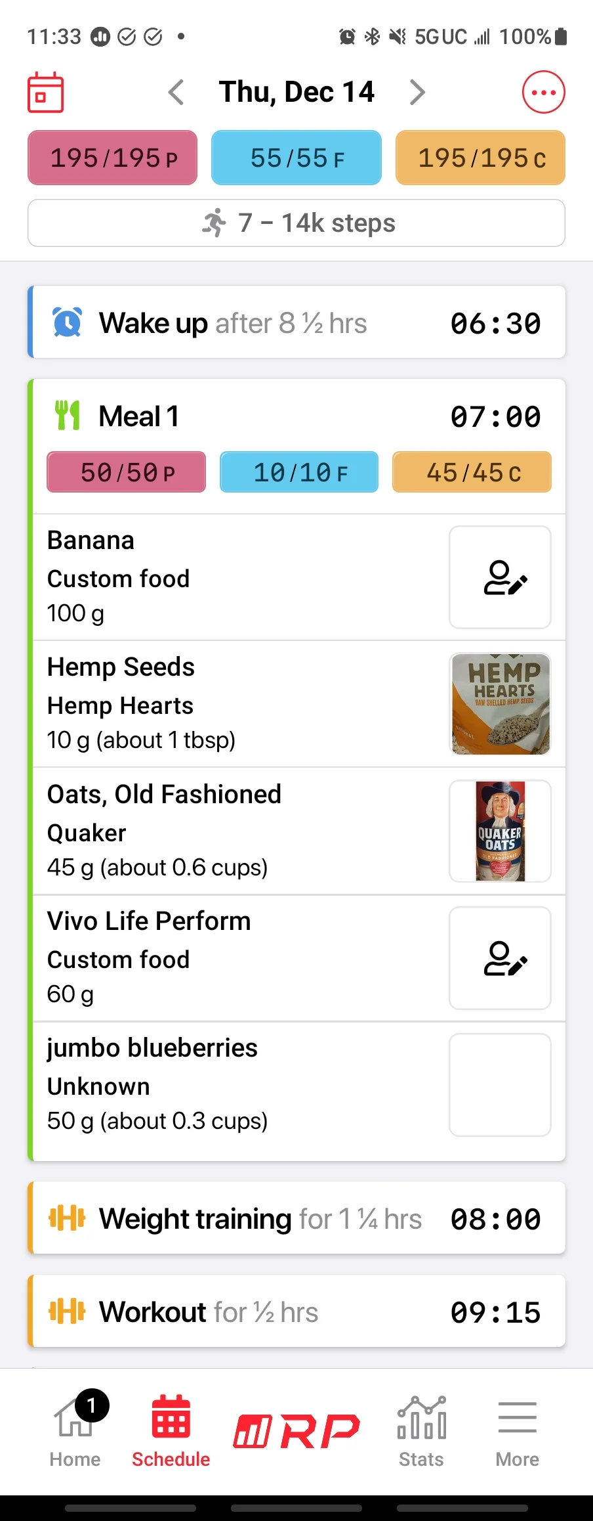Open the Hemp Hearts product thumbnail
Image resolution: width=593 pixels, height=1521 pixels.
500,704
